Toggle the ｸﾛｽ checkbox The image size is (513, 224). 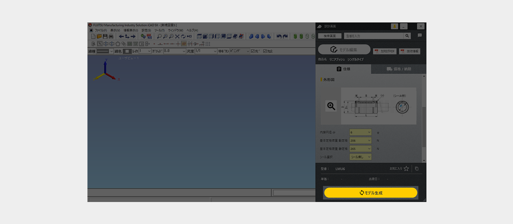(x=265, y=51)
